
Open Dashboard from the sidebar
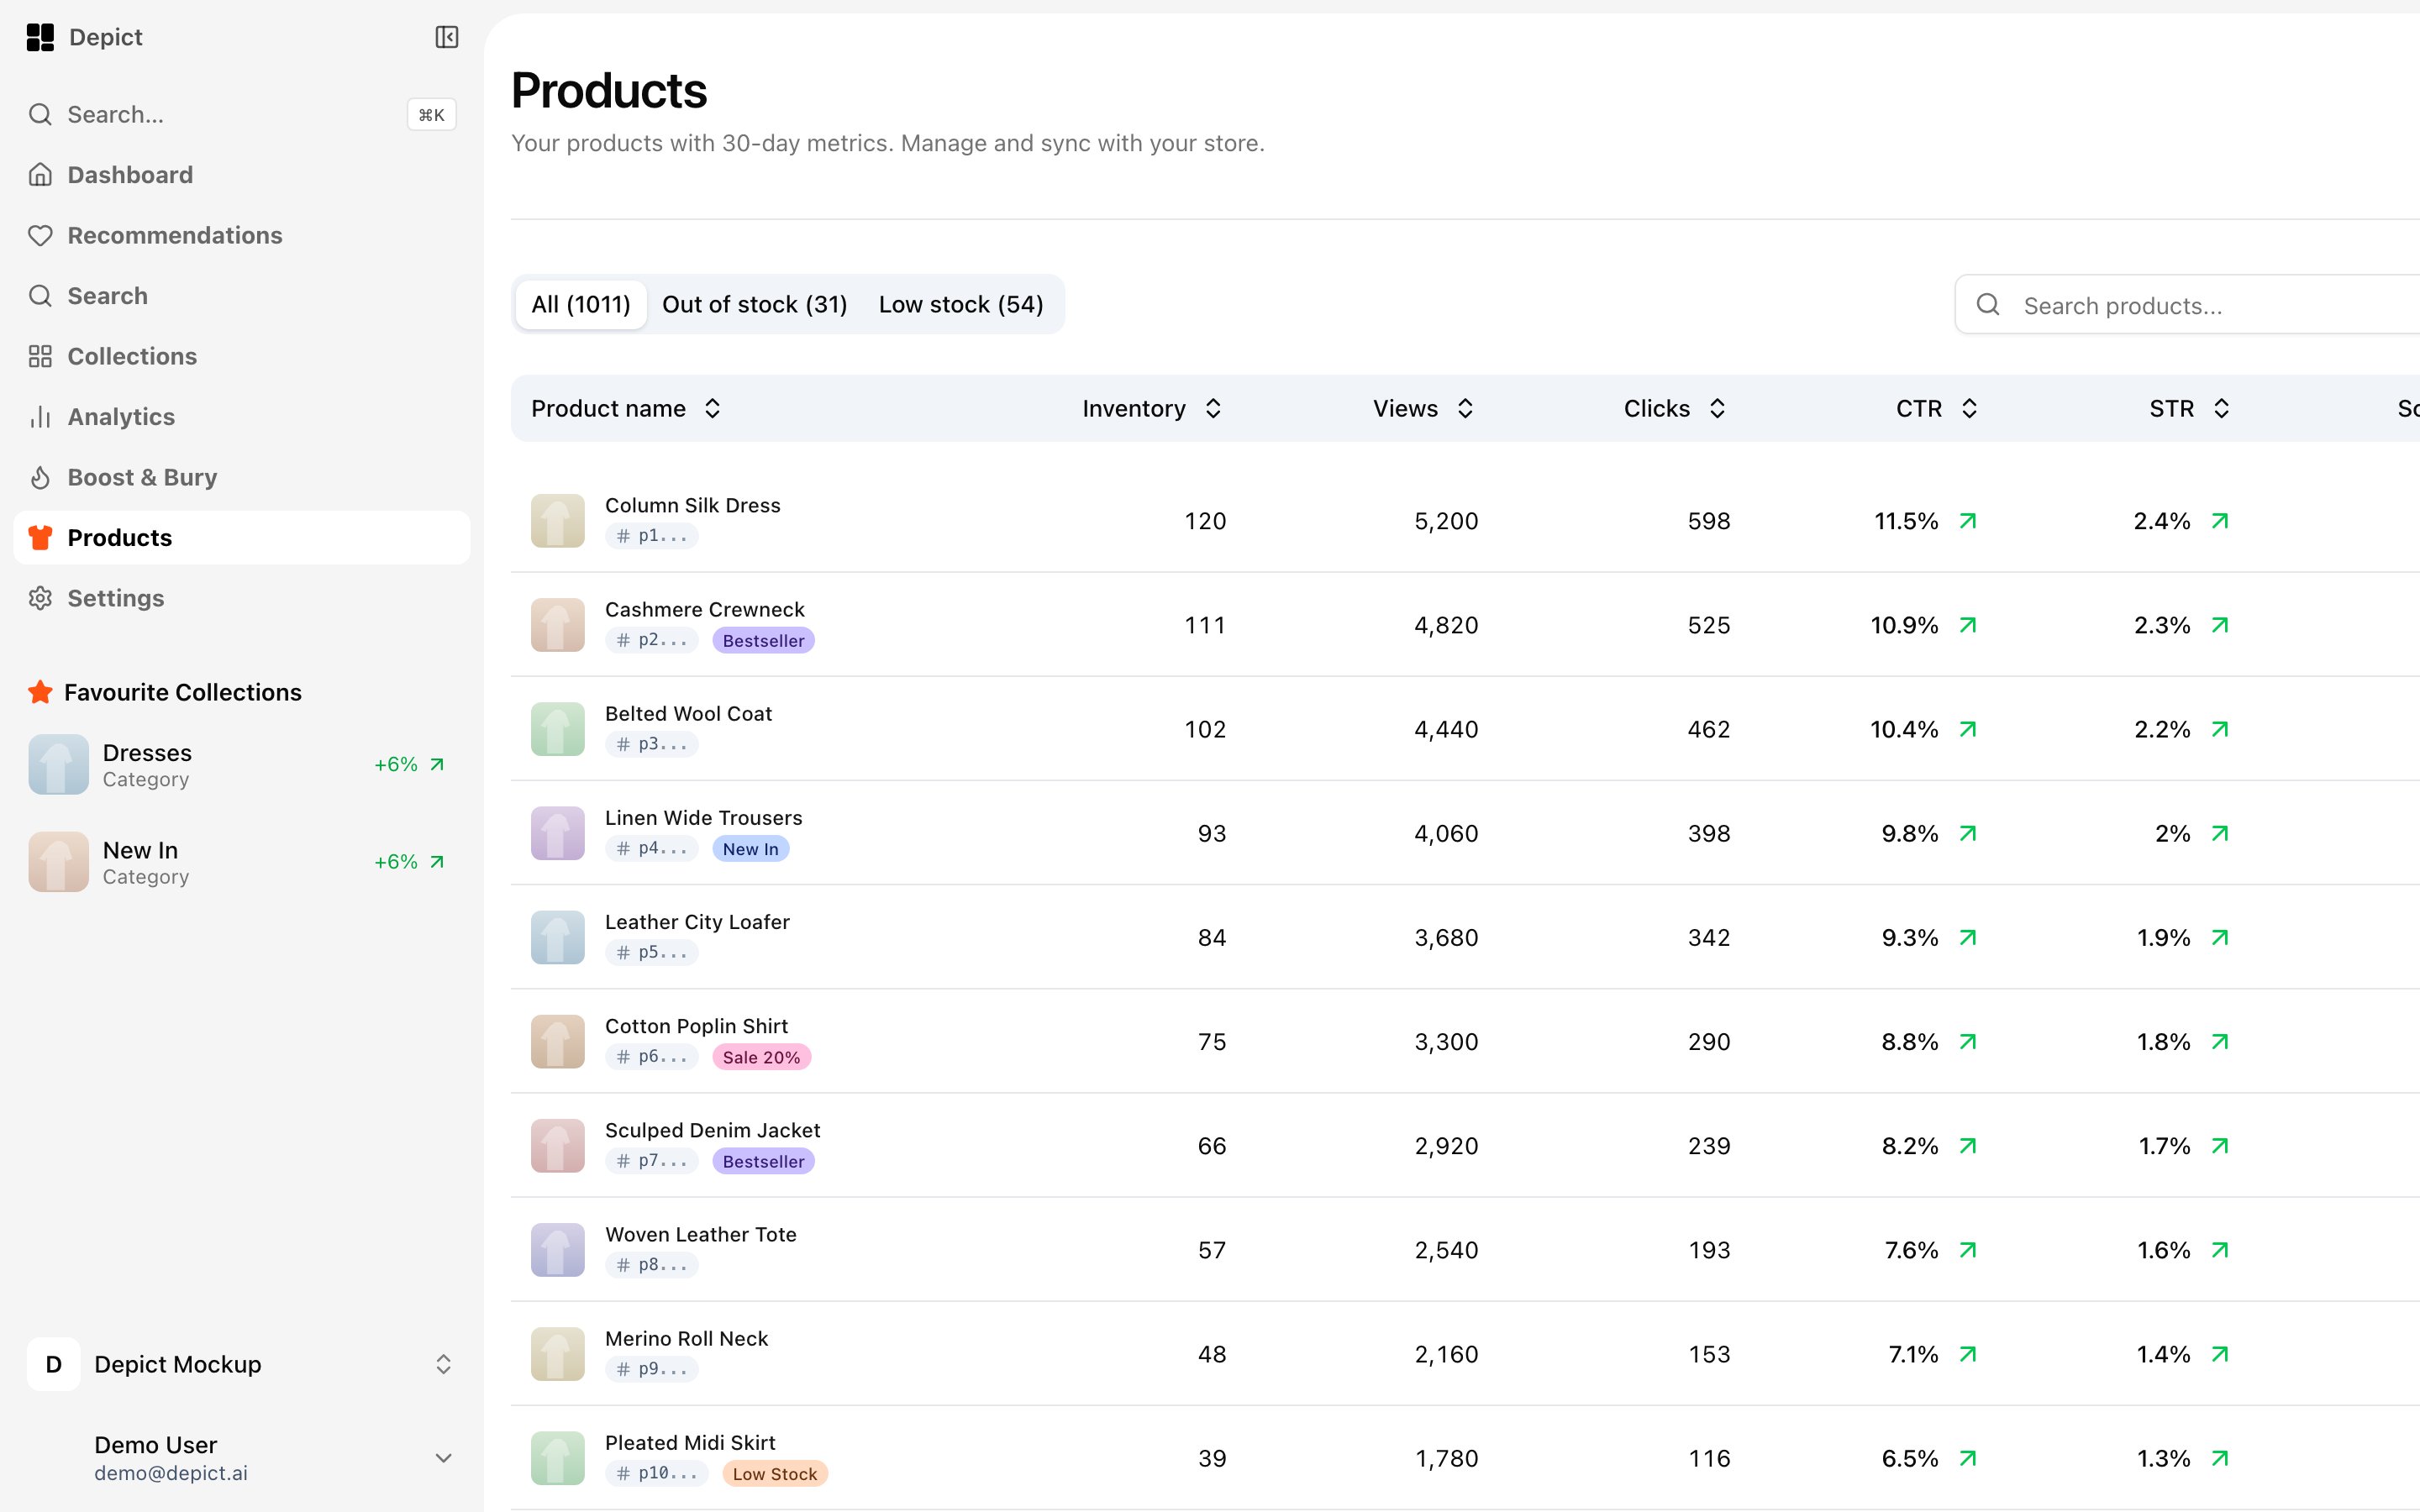coord(242,175)
